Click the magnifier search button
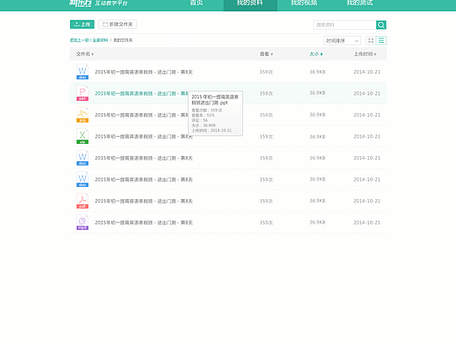456x342 pixels. tap(381, 25)
